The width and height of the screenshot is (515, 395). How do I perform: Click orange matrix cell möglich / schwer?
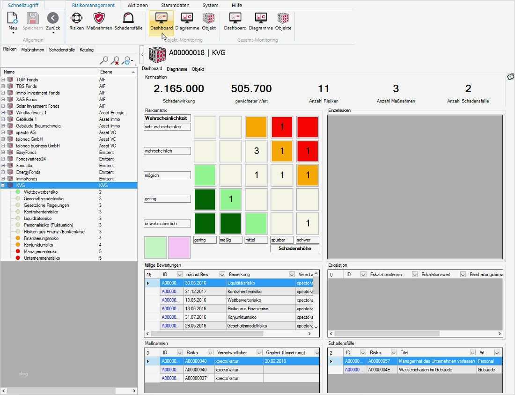tap(308, 175)
